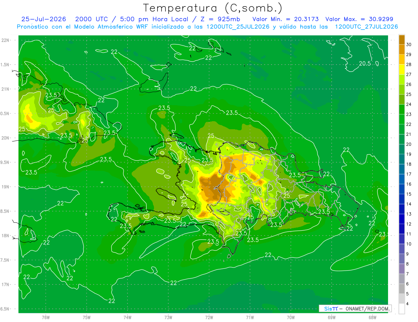Click the "Valor Min. = 20.3173" value

[x=286, y=19]
